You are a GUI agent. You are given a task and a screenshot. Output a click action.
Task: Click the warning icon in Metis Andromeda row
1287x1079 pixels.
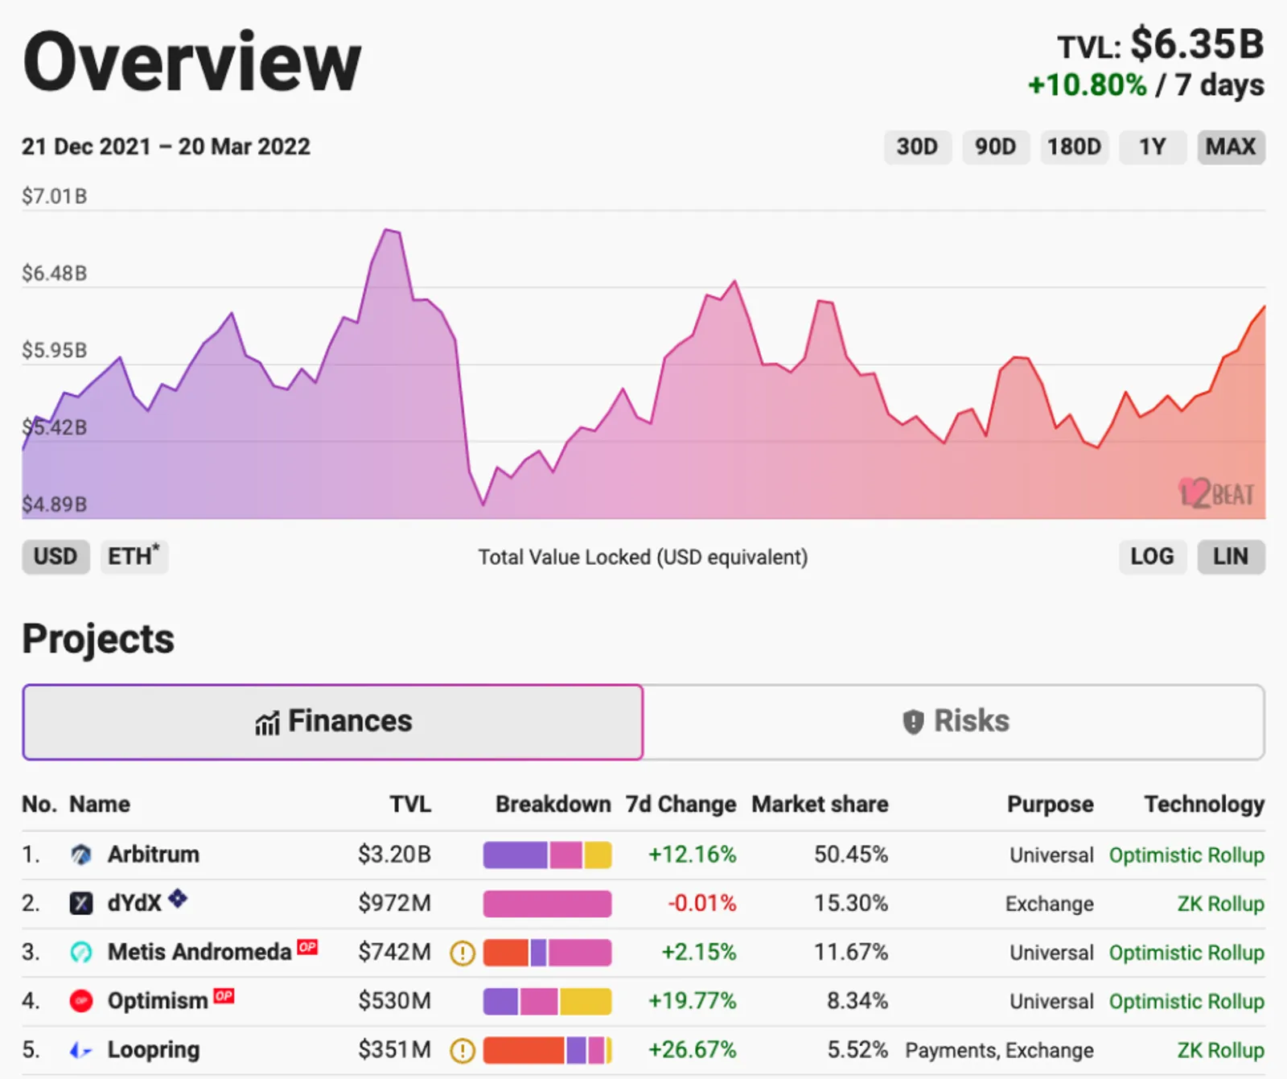(463, 953)
